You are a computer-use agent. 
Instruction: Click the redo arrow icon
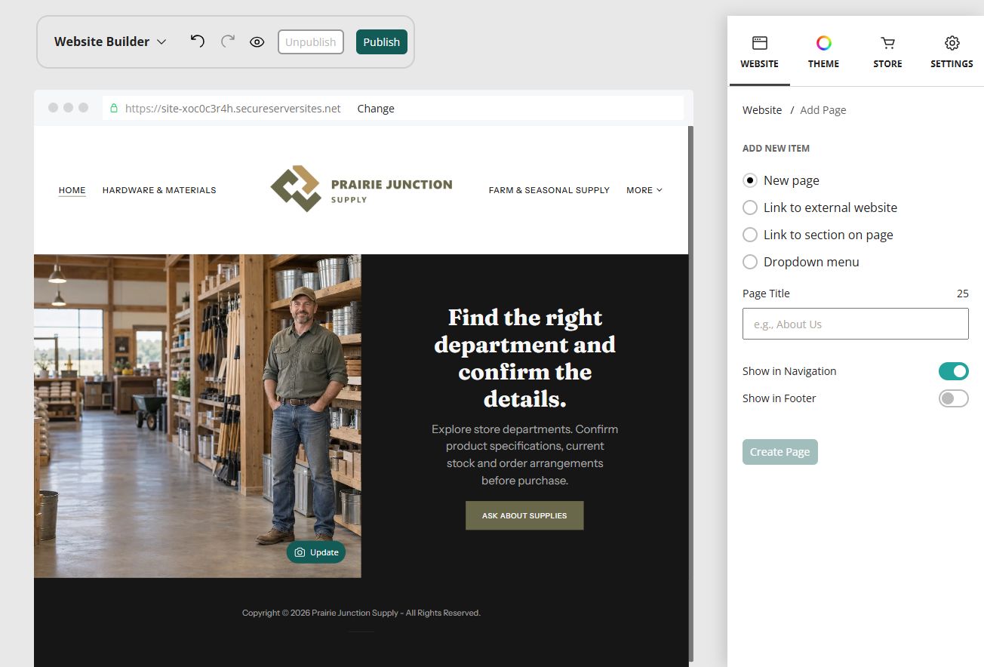pyautogui.click(x=228, y=41)
